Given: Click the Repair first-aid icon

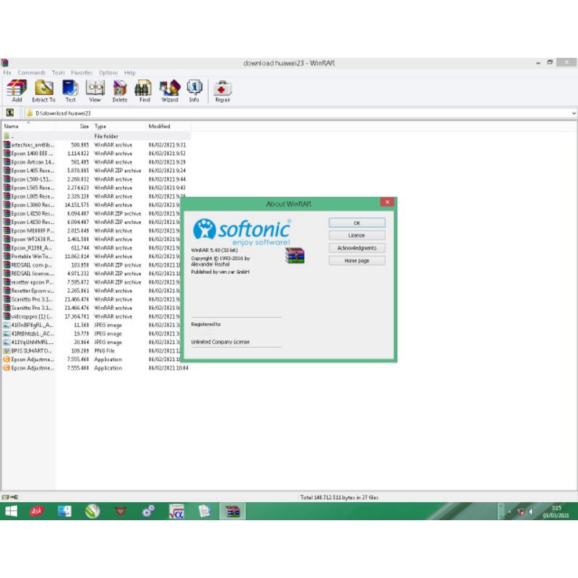Looking at the screenshot, I should (x=223, y=92).
